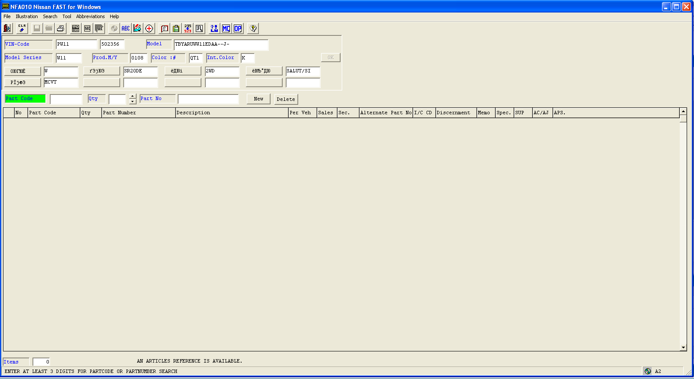694x379 pixels.
Task: Click the CLR clear eraser icon
Action: (22, 28)
